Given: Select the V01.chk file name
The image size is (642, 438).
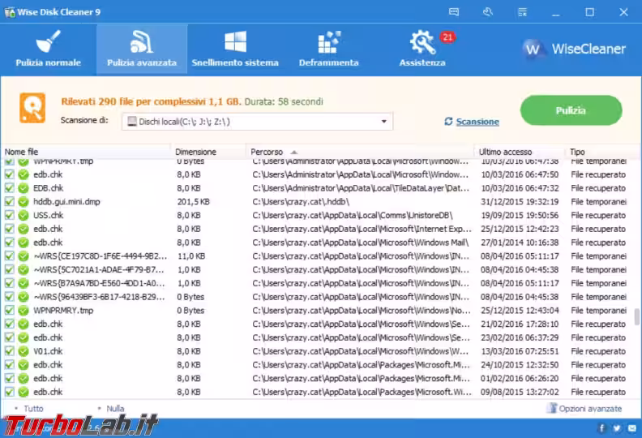Looking at the screenshot, I should point(48,351).
